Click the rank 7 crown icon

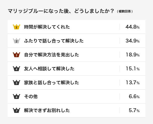[x=16, y=110]
